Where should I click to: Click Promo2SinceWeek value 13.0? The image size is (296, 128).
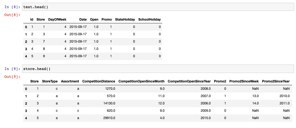255,96
